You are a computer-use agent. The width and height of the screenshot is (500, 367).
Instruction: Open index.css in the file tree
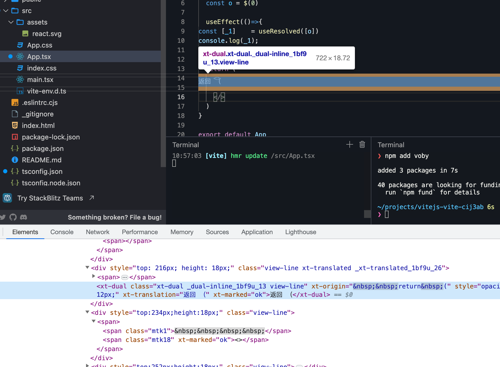click(42, 68)
